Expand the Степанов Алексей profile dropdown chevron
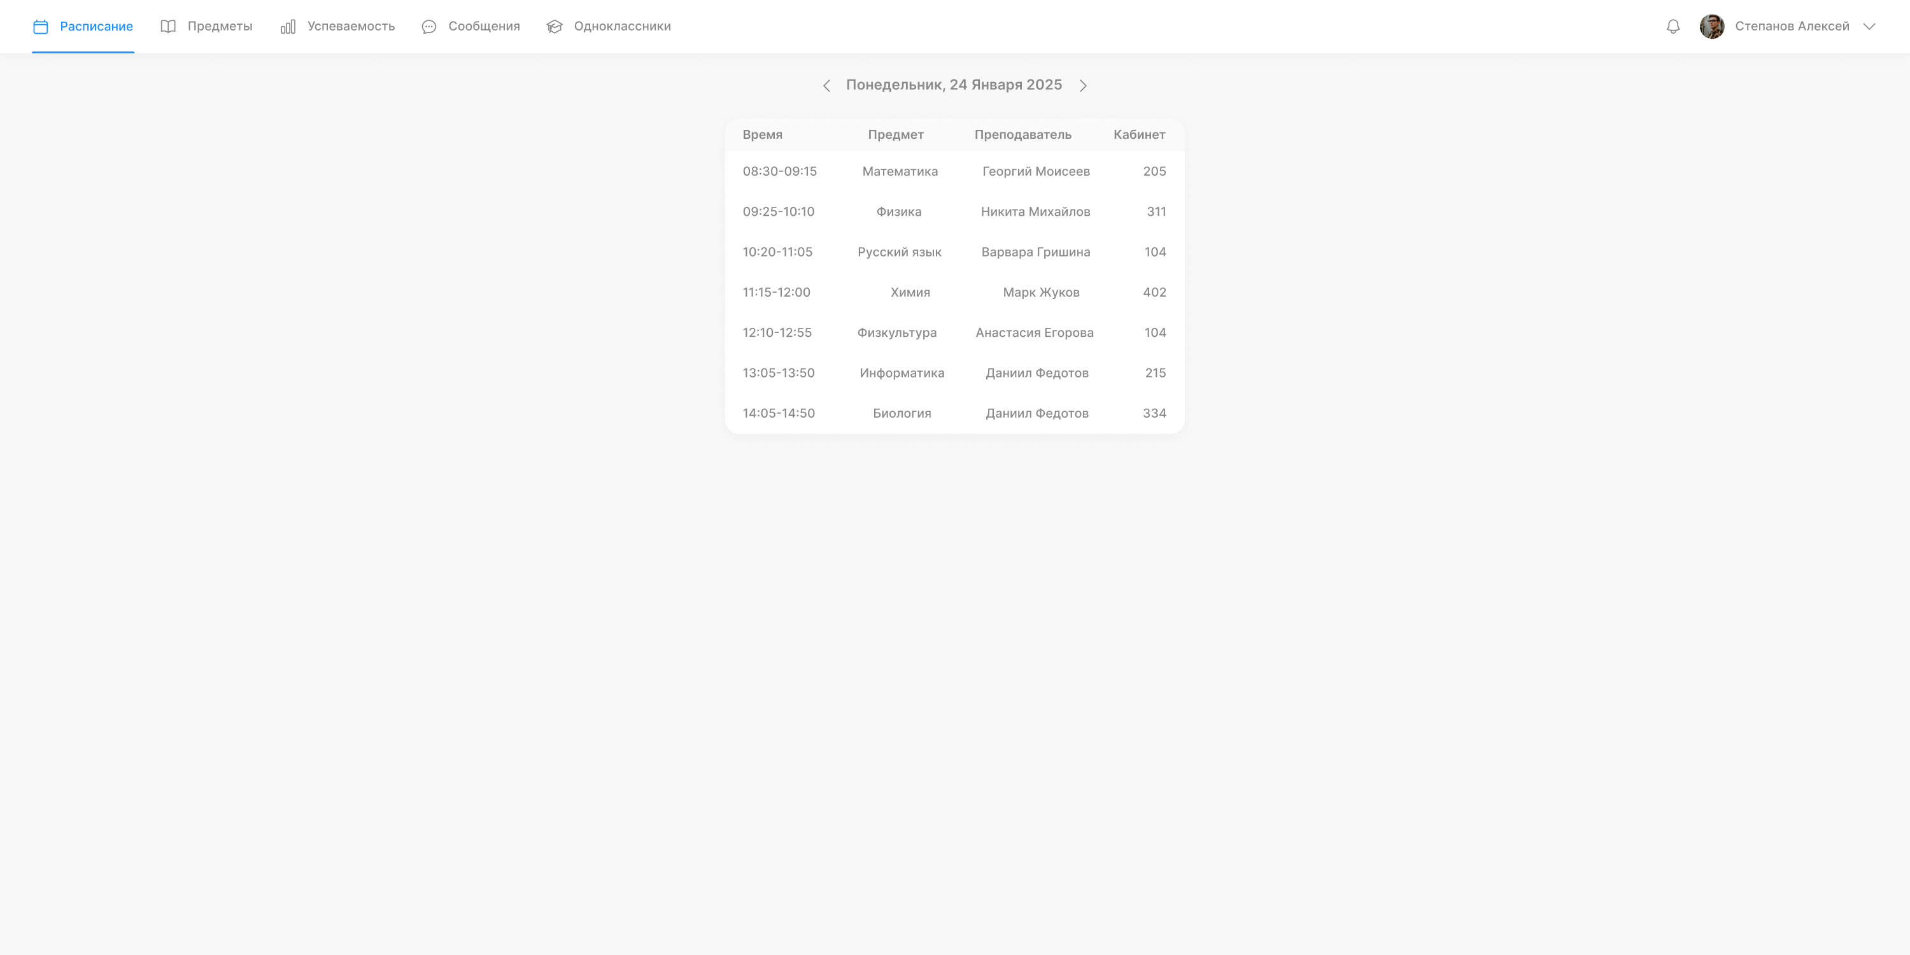This screenshot has width=1910, height=955. point(1869,27)
